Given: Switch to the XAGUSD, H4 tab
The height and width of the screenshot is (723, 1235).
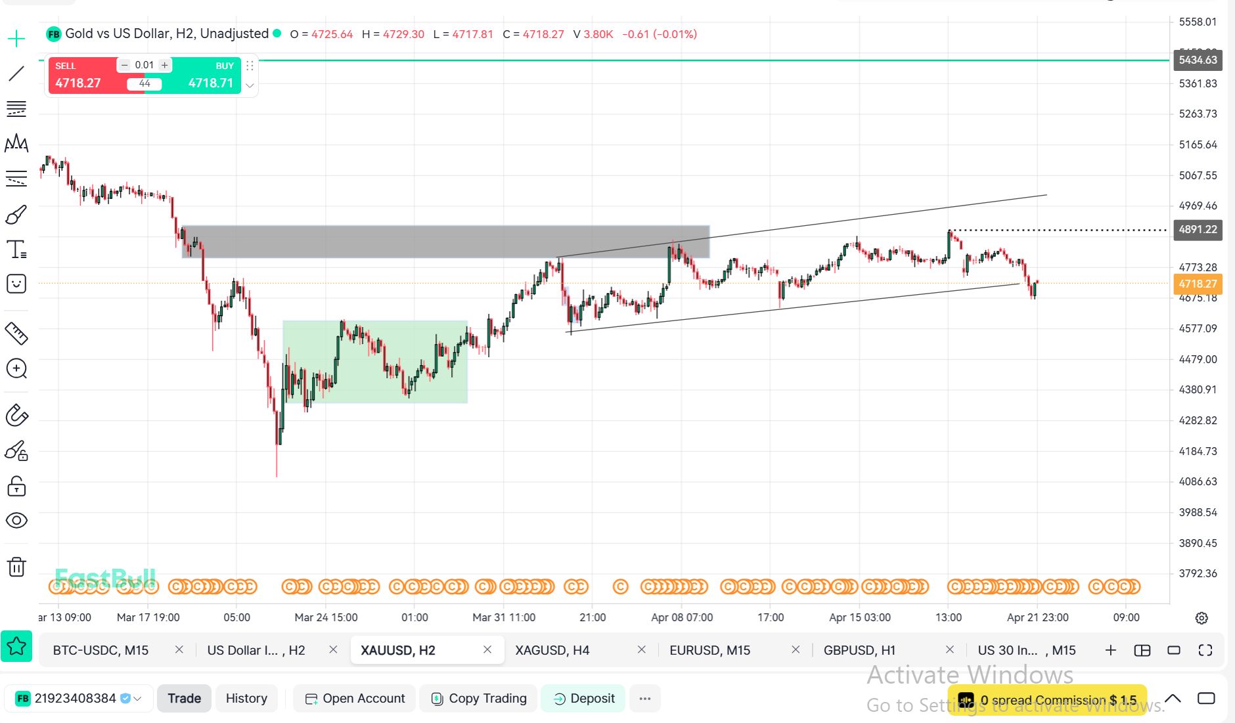Looking at the screenshot, I should (x=552, y=650).
